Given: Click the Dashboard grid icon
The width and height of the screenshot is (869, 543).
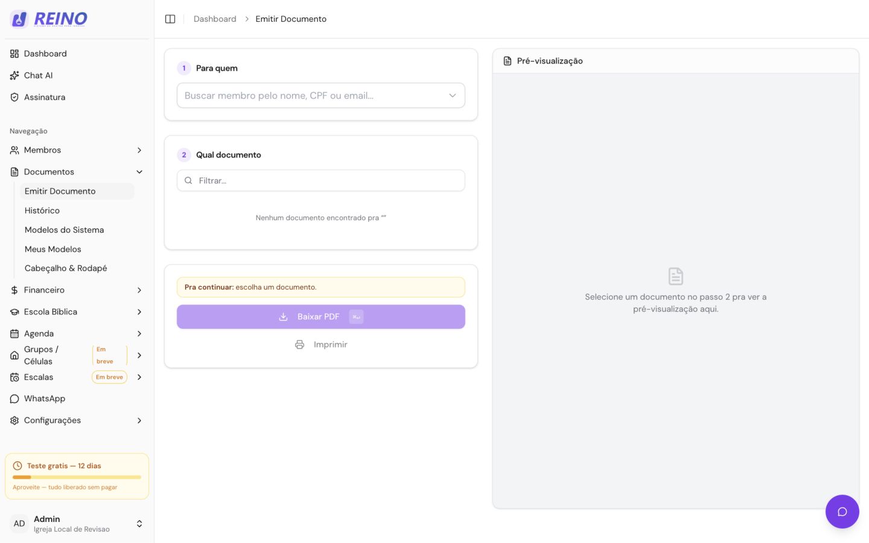Looking at the screenshot, I should tap(14, 54).
